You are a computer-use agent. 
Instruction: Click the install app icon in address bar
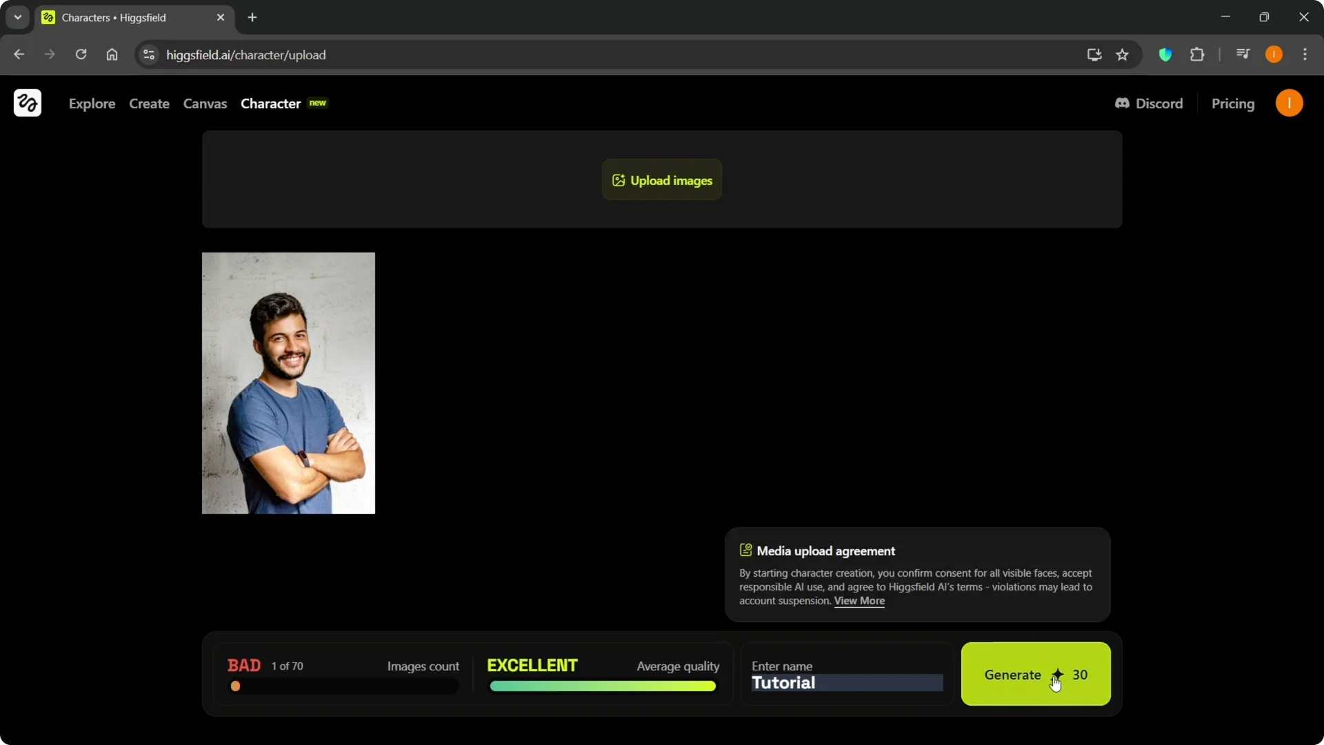point(1094,54)
